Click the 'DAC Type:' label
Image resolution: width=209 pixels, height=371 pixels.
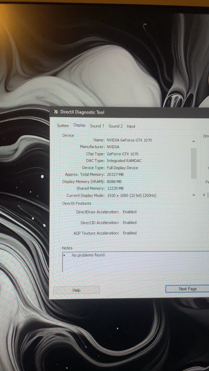95,161
